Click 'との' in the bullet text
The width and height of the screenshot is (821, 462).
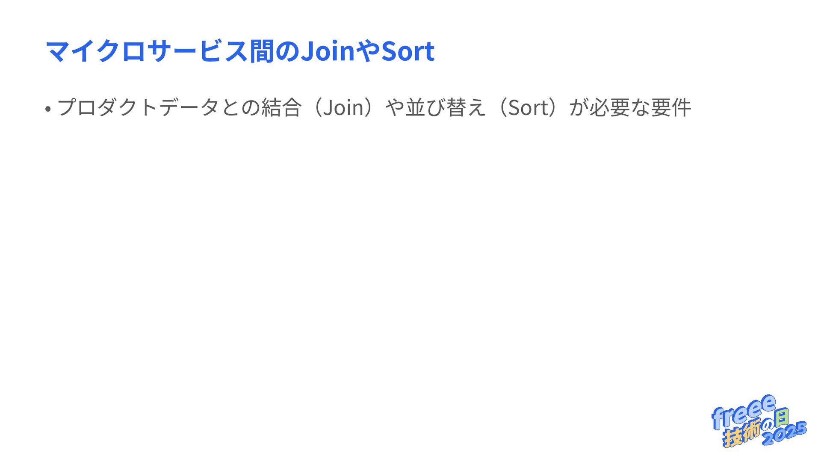240,107
